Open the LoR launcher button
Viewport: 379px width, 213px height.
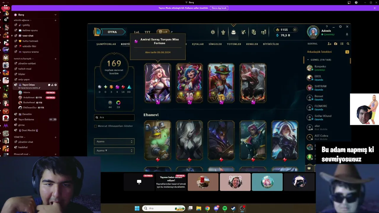tap(163, 32)
